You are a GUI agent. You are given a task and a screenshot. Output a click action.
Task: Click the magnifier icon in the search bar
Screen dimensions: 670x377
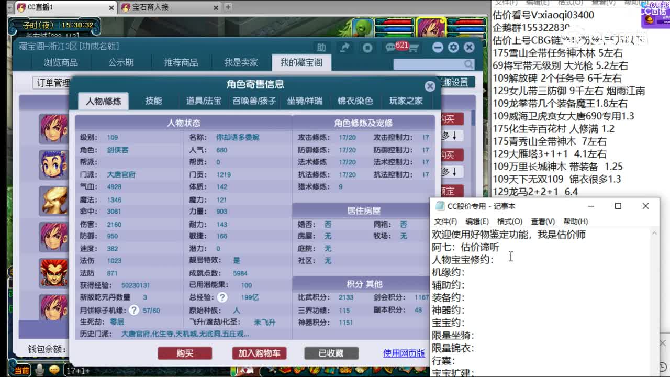pos(468,63)
